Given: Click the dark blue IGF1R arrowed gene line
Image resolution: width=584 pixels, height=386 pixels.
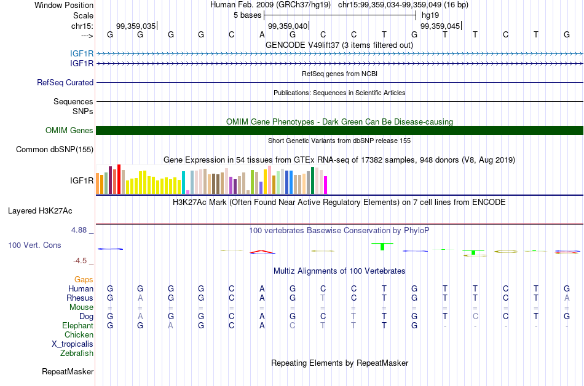Looking at the screenshot, I should pos(339,64).
